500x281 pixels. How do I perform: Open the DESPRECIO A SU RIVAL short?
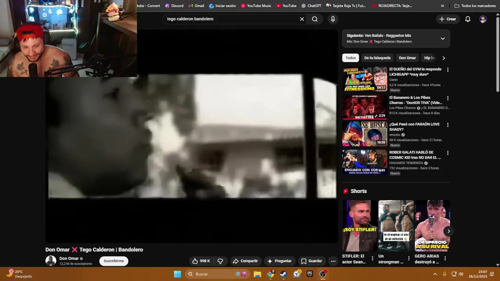coord(432,226)
